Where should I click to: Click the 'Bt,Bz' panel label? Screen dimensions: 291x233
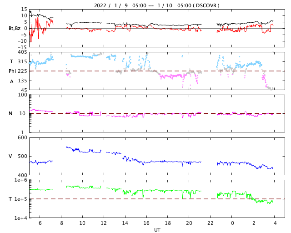[14, 28]
